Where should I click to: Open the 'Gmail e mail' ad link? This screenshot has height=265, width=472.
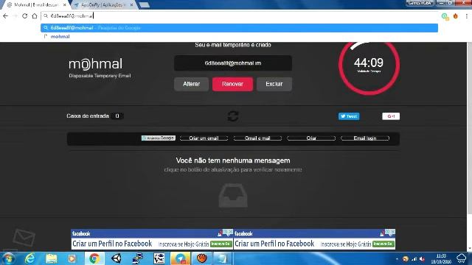(257, 138)
